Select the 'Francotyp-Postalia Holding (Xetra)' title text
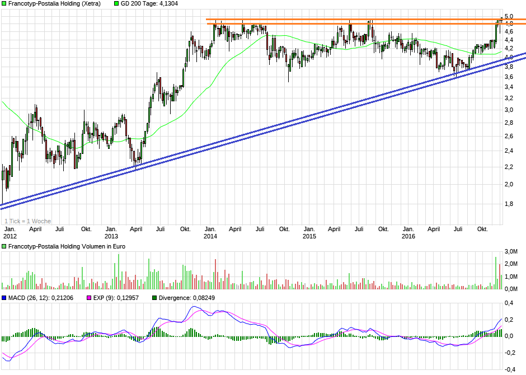Viewport: 526px width, 375px height. click(54, 4)
